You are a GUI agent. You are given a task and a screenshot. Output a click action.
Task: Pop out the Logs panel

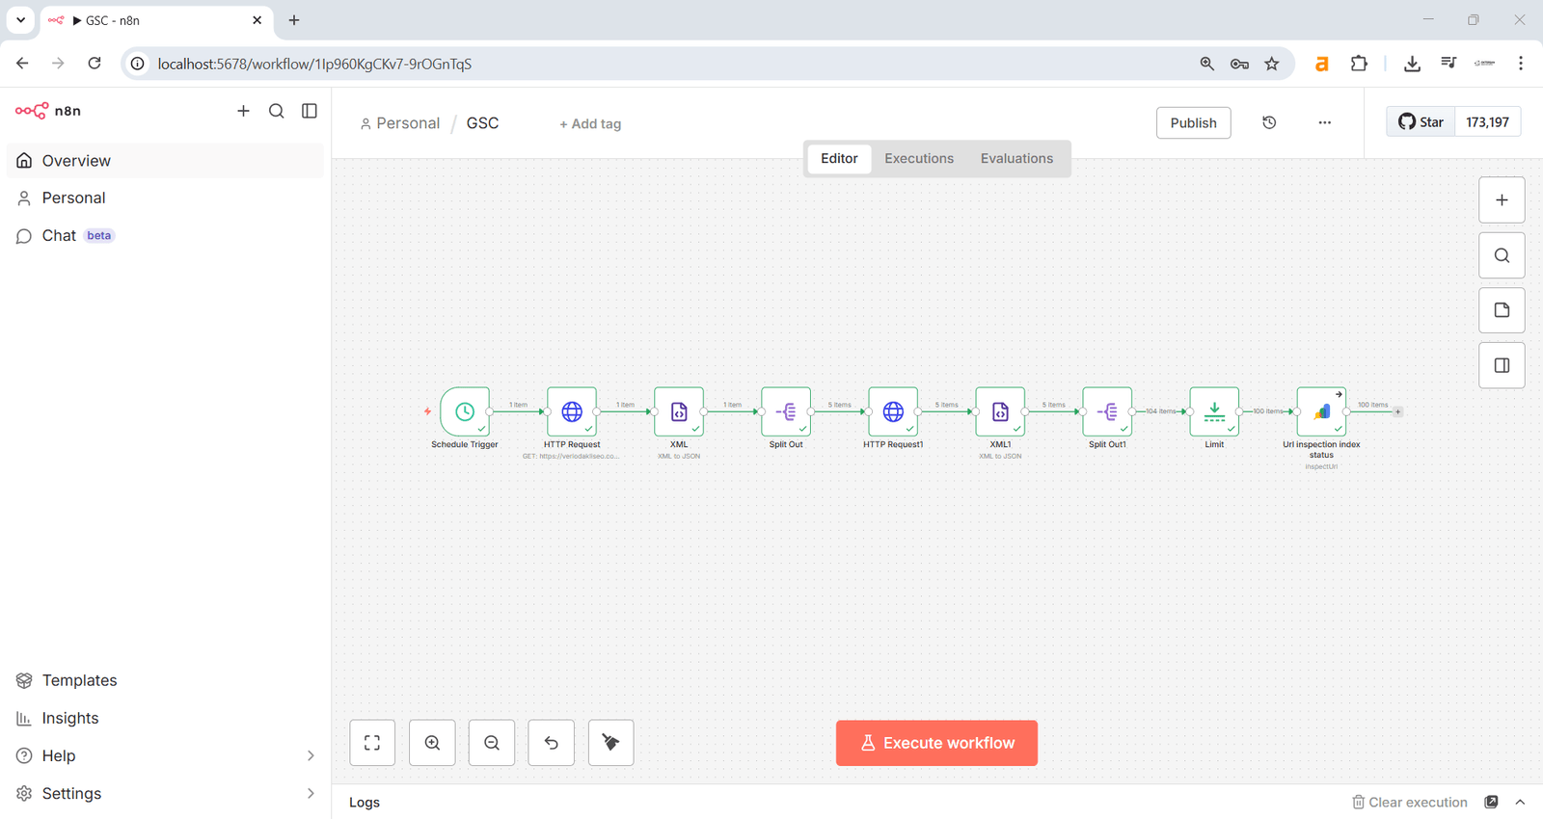pos(1491,802)
